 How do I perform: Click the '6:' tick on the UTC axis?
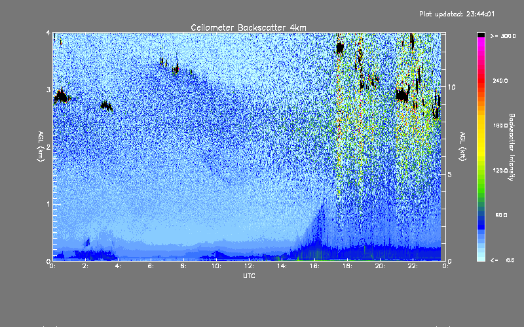151,266
